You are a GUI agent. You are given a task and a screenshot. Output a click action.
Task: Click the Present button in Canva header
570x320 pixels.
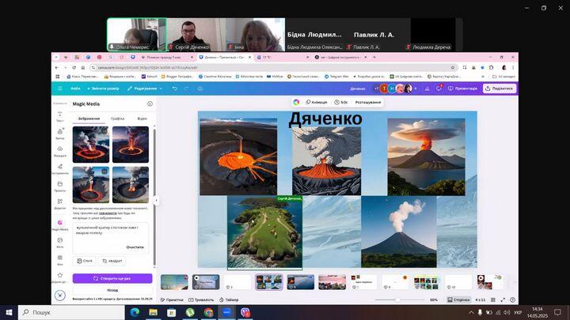pyautogui.click(x=463, y=88)
